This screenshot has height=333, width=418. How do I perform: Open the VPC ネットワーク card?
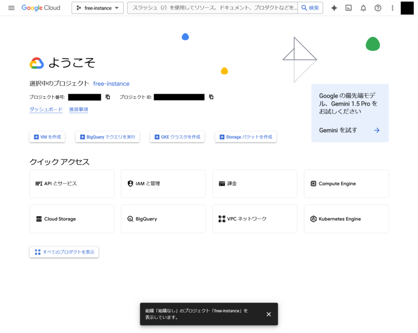(x=254, y=219)
